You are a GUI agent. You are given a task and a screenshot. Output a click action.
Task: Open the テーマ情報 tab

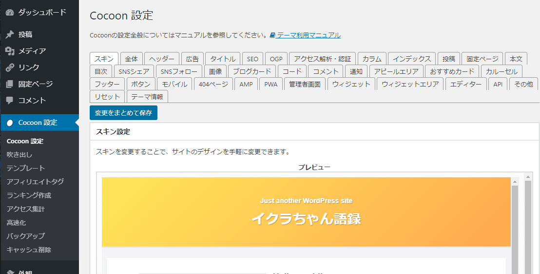pyautogui.click(x=147, y=97)
